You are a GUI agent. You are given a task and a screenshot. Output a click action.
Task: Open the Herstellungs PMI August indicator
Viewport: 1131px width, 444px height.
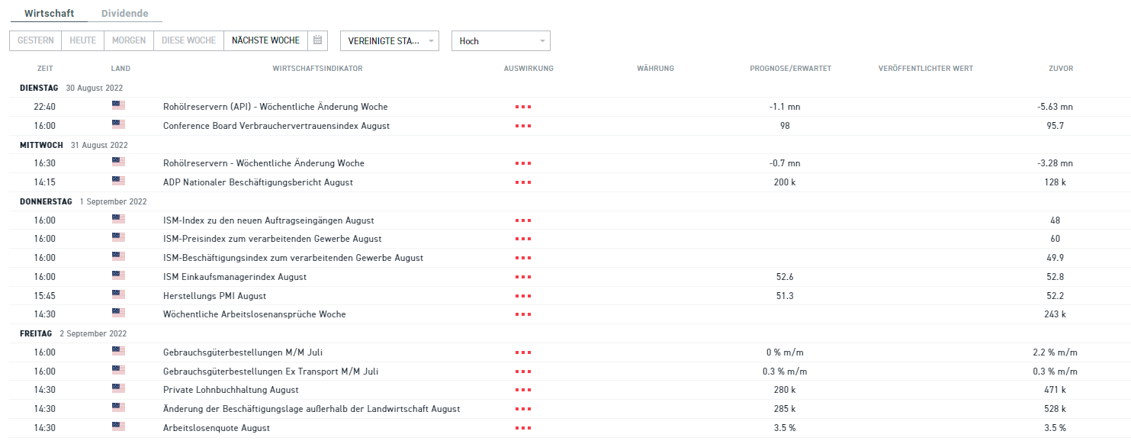tap(215, 296)
